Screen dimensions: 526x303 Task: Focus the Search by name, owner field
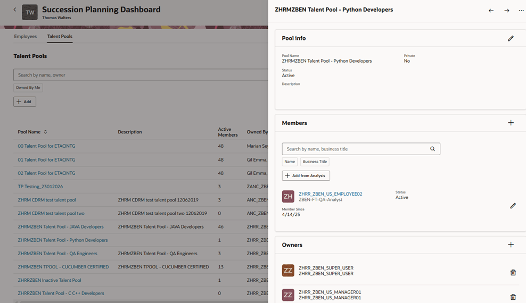click(x=141, y=75)
